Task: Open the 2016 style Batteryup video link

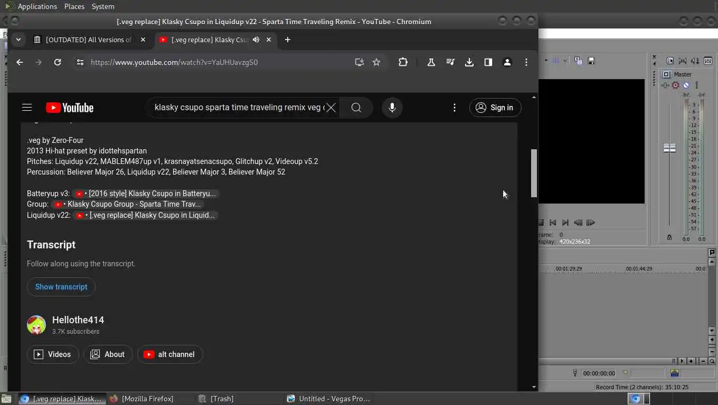Action: (x=145, y=194)
